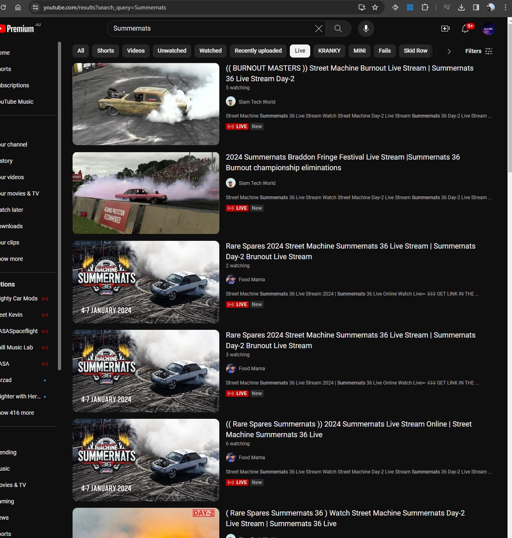This screenshot has width=512, height=538.
Task: Click the page vertical scrollbar
Action: tap(510, 98)
